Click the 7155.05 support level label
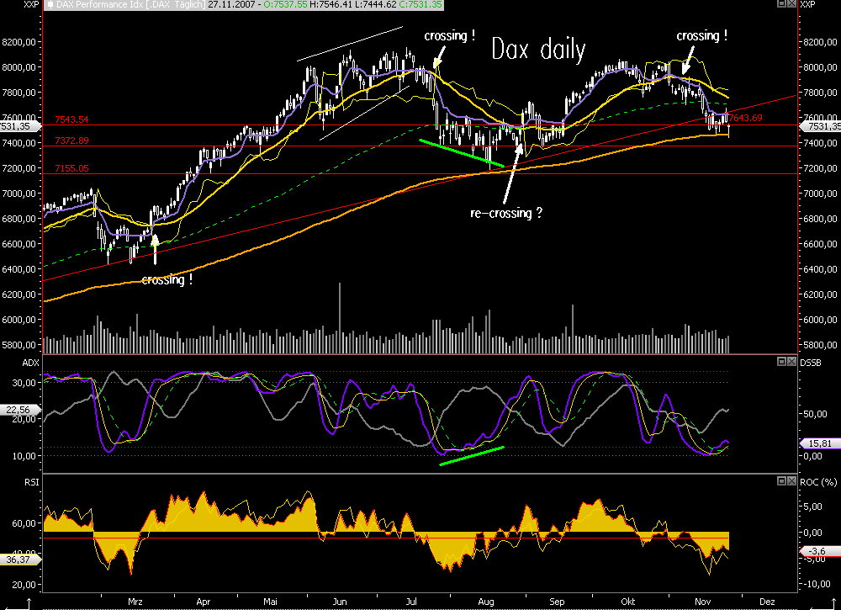The image size is (841, 610). [x=71, y=168]
